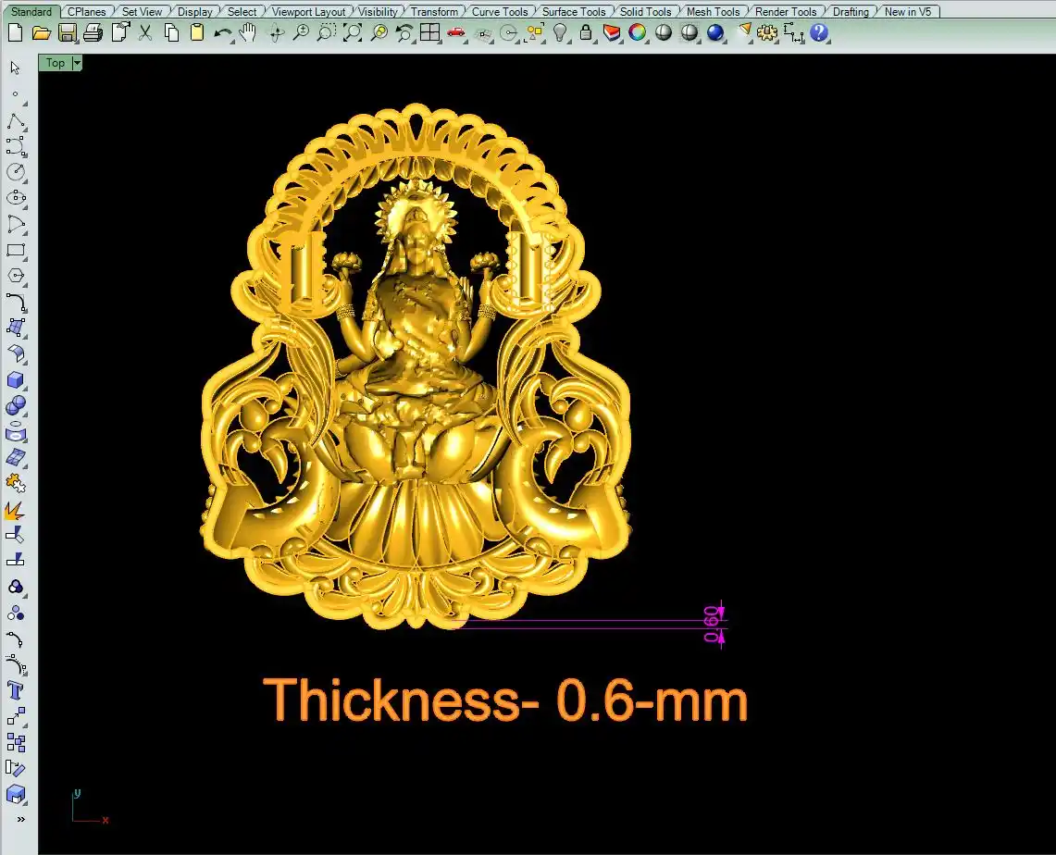Choose the Text object tool
This screenshot has width=1056, height=855.
coord(16,690)
